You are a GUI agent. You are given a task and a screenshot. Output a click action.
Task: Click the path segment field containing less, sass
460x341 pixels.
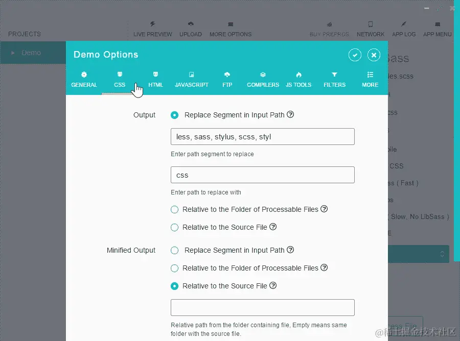click(263, 136)
